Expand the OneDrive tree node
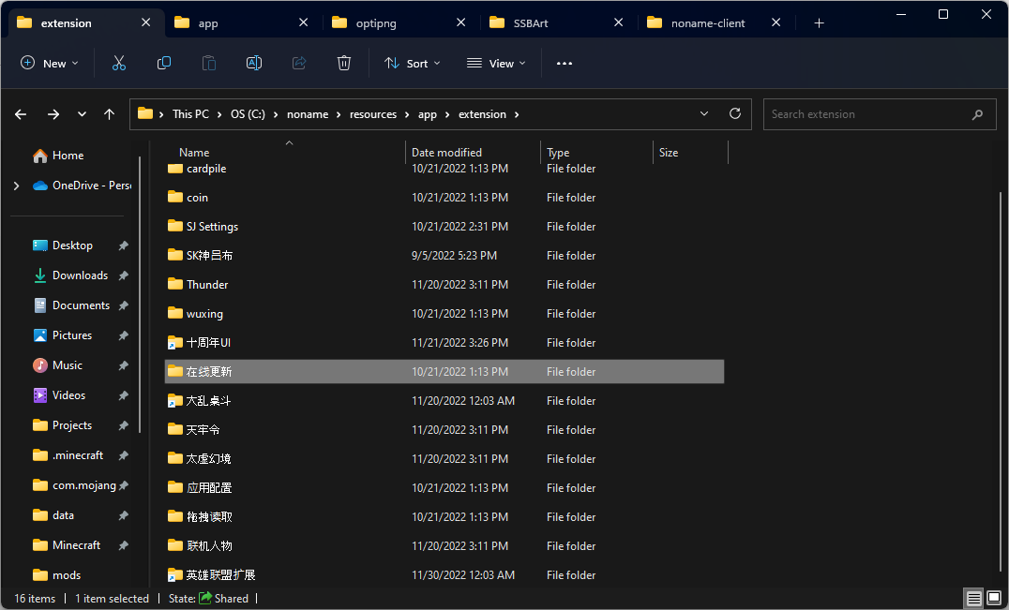Image resolution: width=1009 pixels, height=610 pixels. [x=16, y=186]
